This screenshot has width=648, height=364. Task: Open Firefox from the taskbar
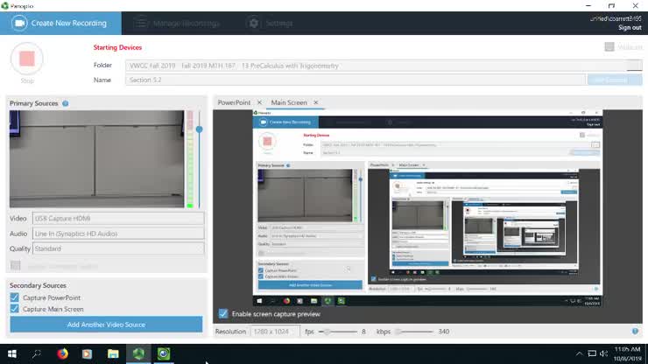62,353
